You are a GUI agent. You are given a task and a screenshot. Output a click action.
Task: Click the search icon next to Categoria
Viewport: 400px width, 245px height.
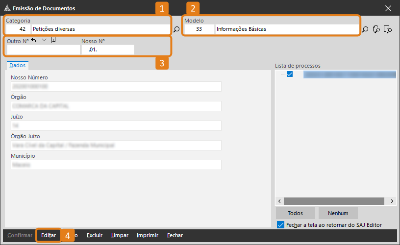click(176, 29)
